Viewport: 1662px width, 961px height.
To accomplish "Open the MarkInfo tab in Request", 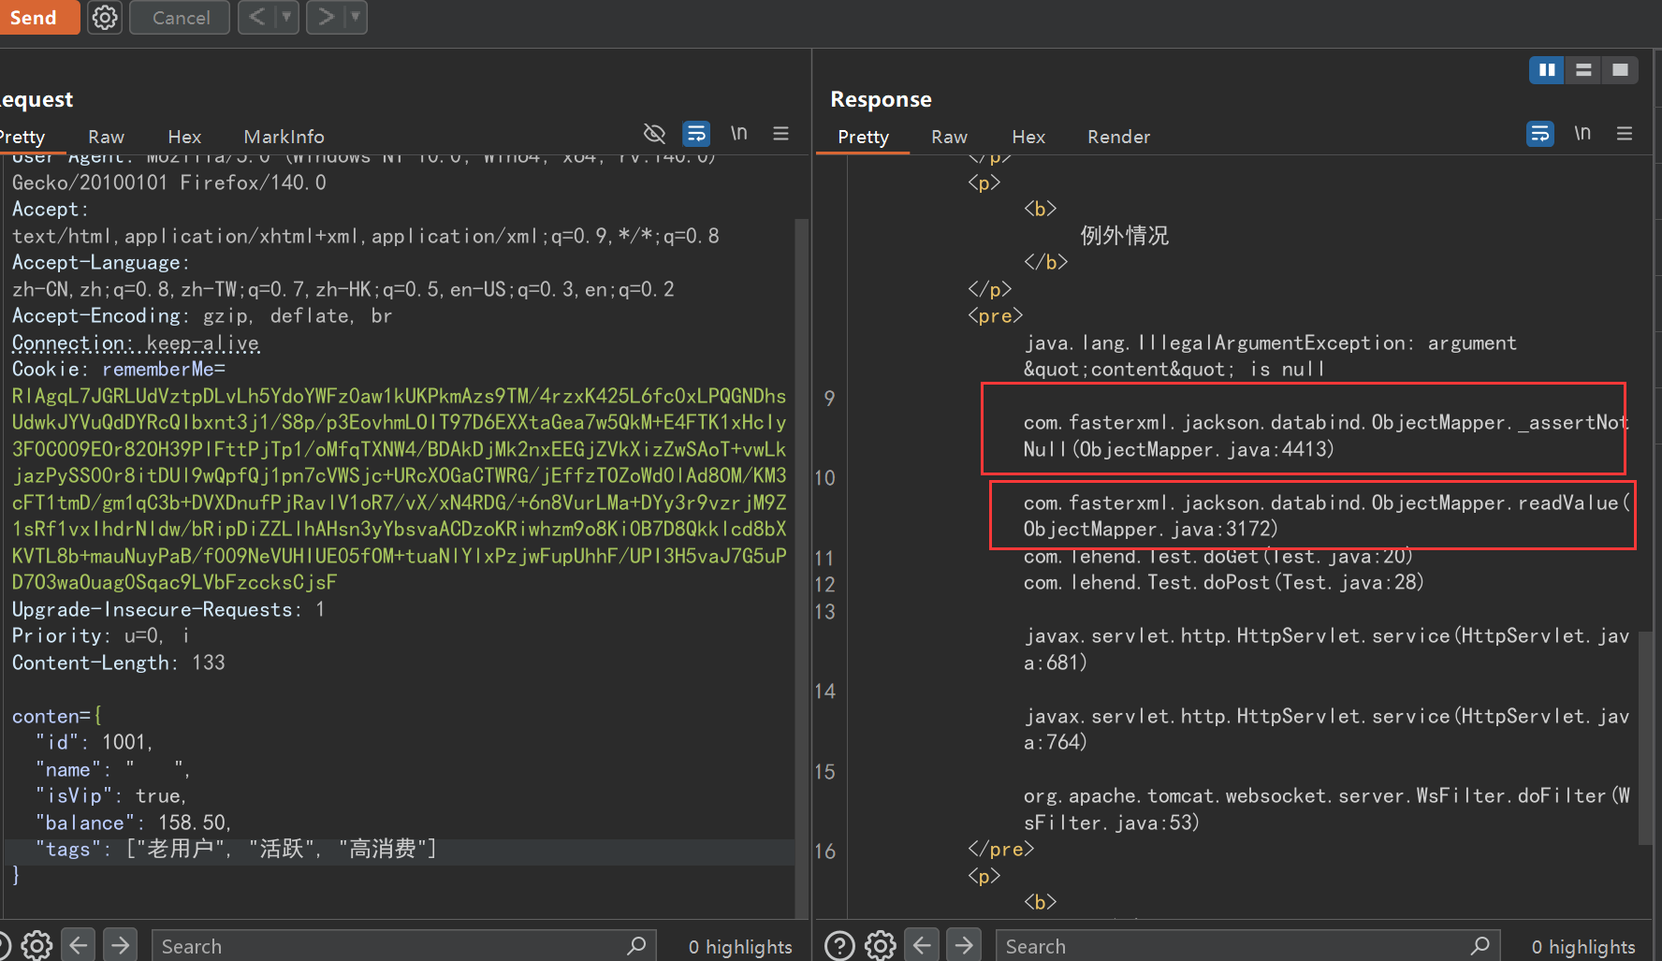I will pos(284,137).
